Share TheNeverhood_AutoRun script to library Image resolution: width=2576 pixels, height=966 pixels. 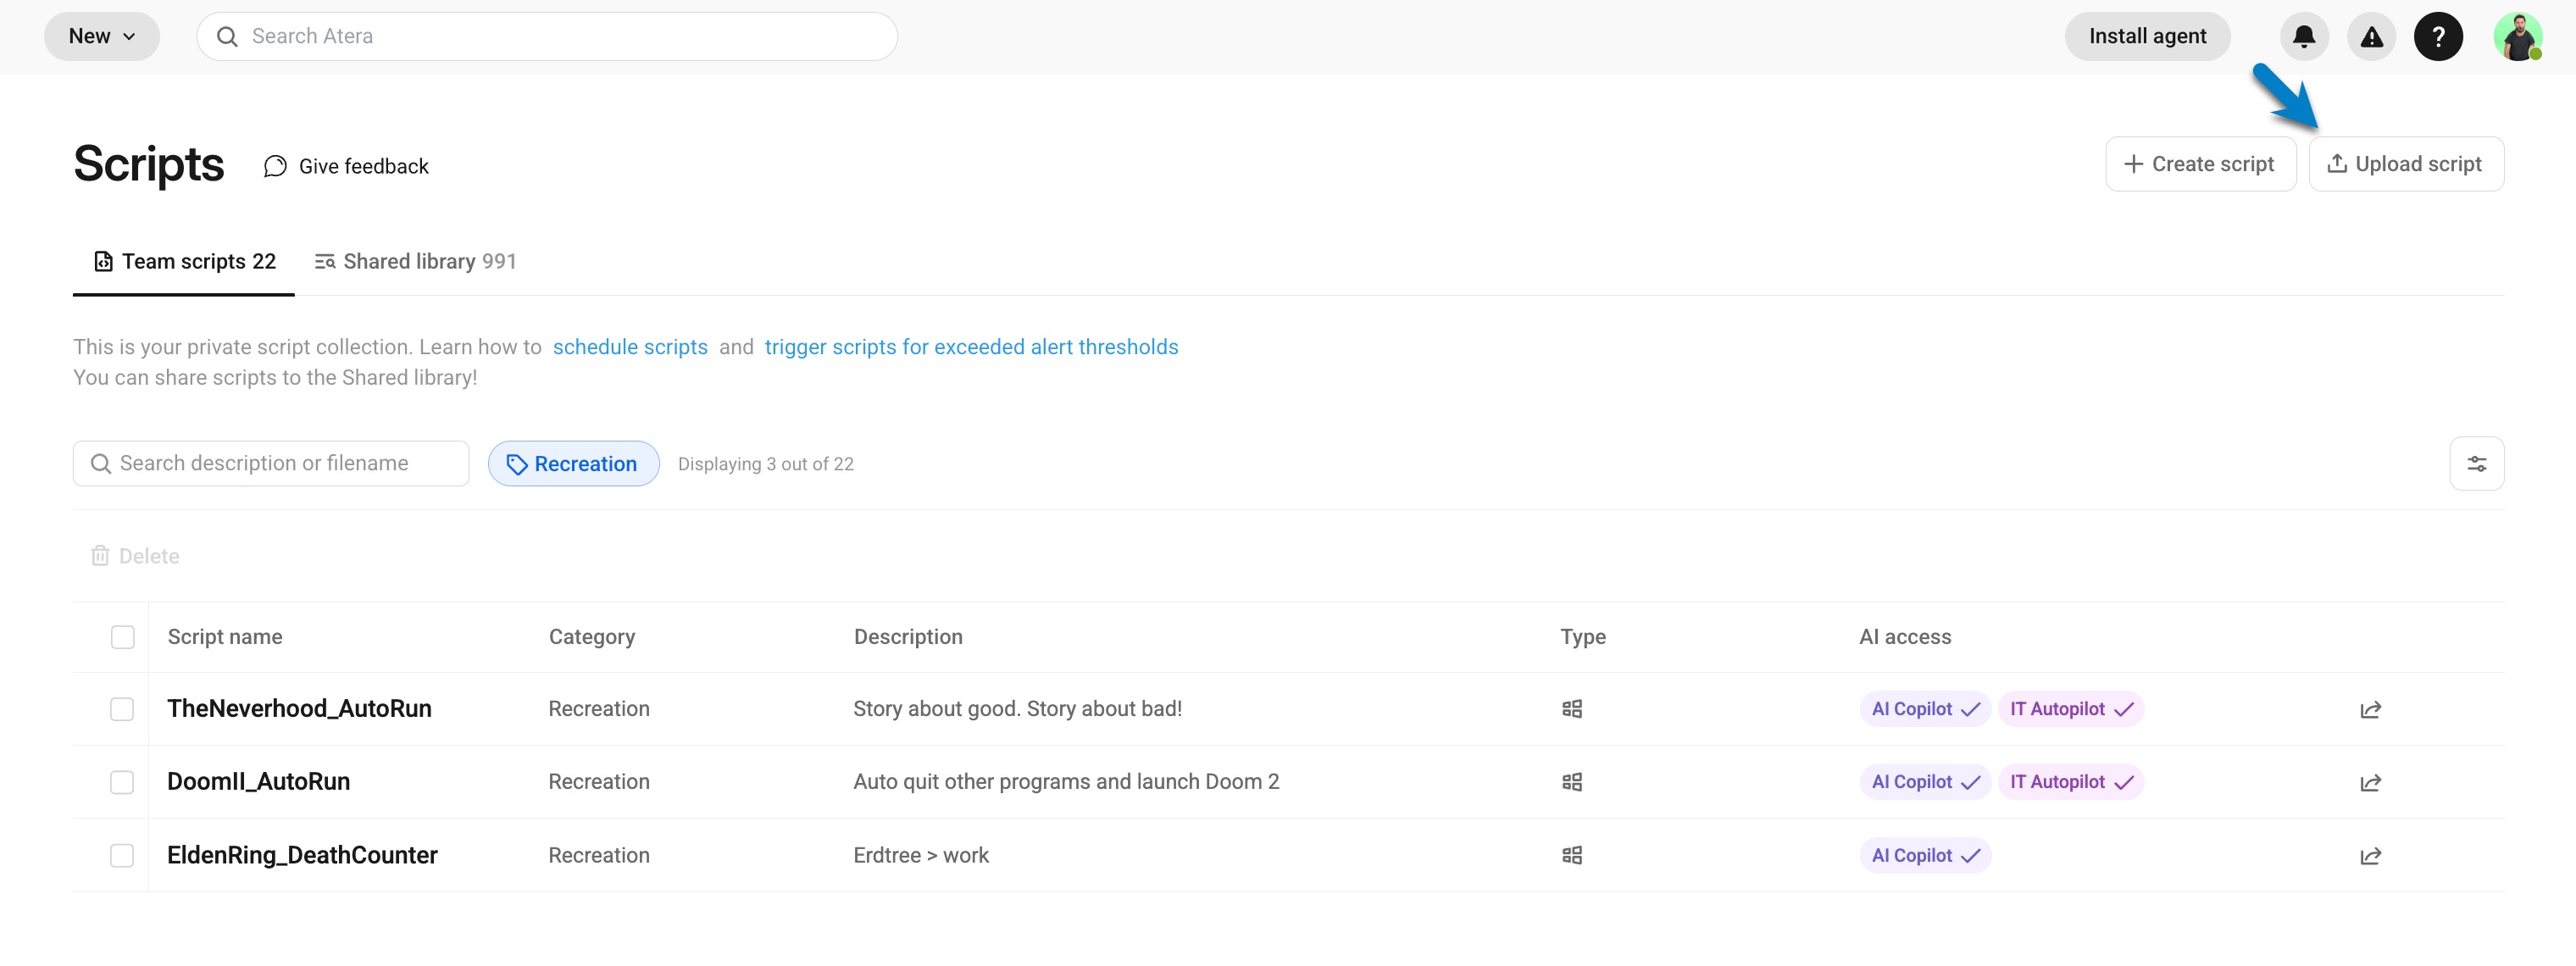[2370, 710]
